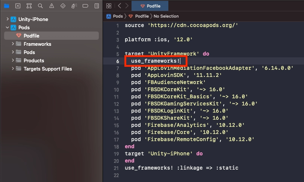Select Podfile in the navigator
Screen dimensions: 304x182
click(x=51, y=36)
